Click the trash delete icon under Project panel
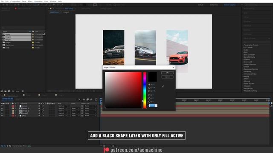The image size is (273, 153). click(x=23, y=91)
